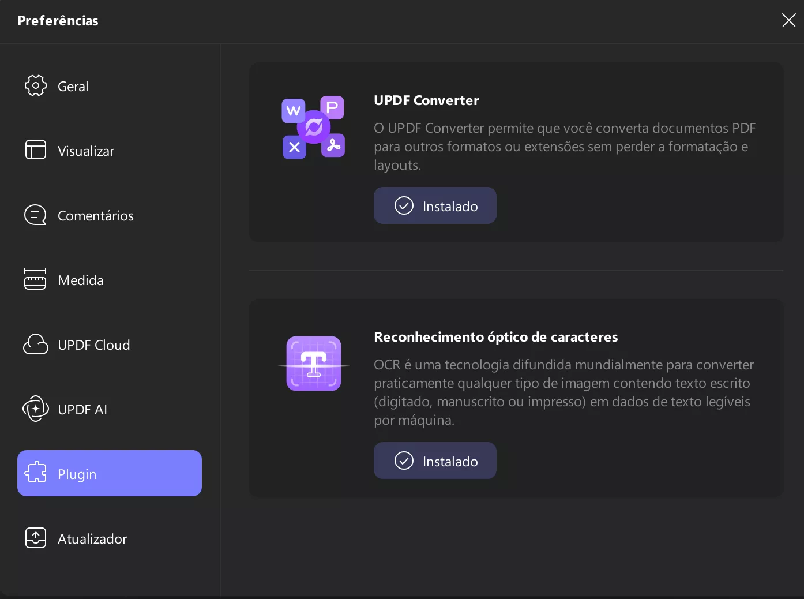Image resolution: width=804 pixels, height=599 pixels.
Task: Click the UPDF Converter plugin logo
Action: point(313,127)
